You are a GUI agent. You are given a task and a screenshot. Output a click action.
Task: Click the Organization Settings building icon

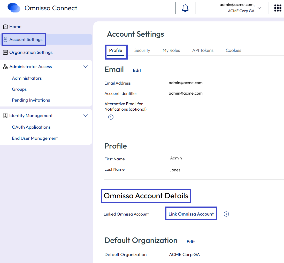[x=5, y=52]
